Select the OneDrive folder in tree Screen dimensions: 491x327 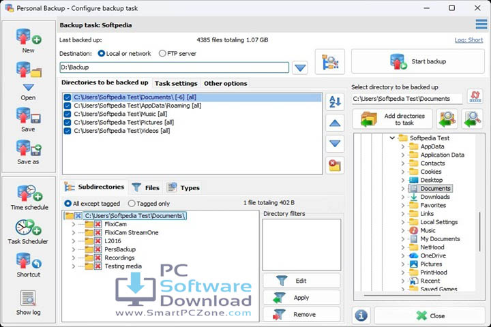pyautogui.click(x=433, y=255)
